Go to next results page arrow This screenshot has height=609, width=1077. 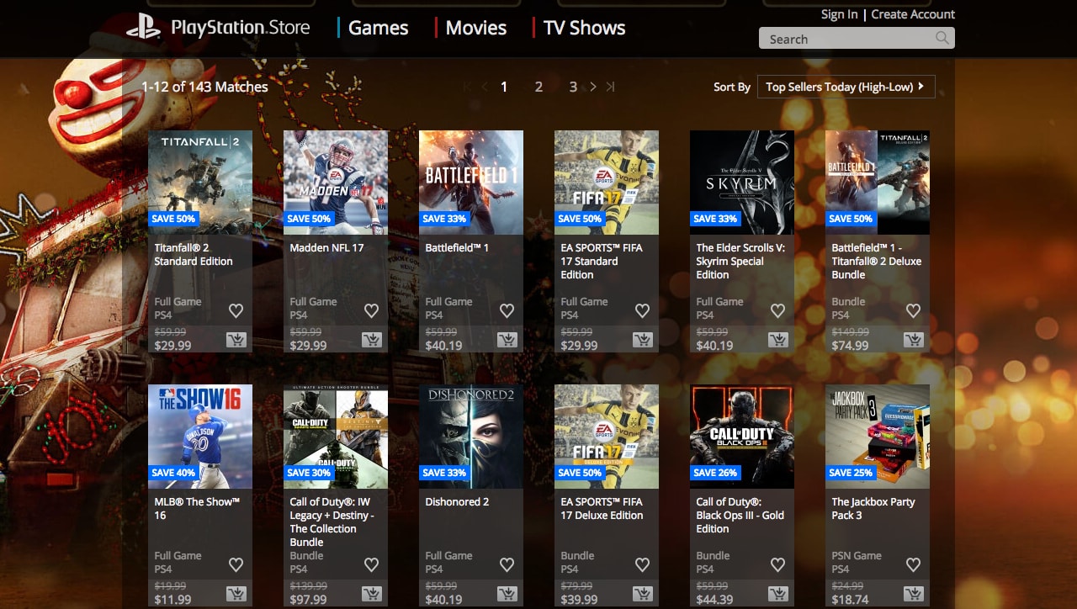click(x=593, y=87)
